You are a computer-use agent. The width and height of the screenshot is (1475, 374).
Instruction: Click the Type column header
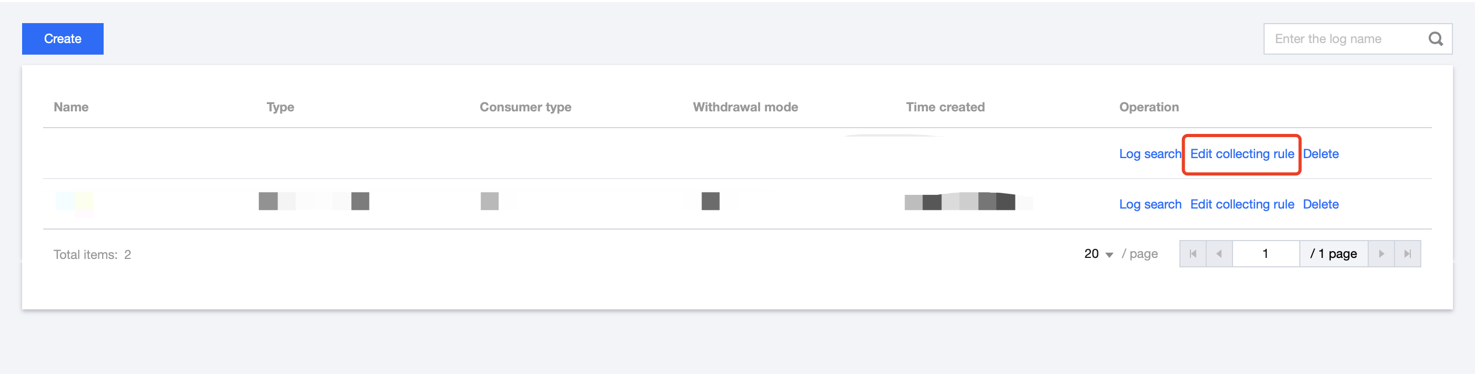pyautogui.click(x=280, y=107)
